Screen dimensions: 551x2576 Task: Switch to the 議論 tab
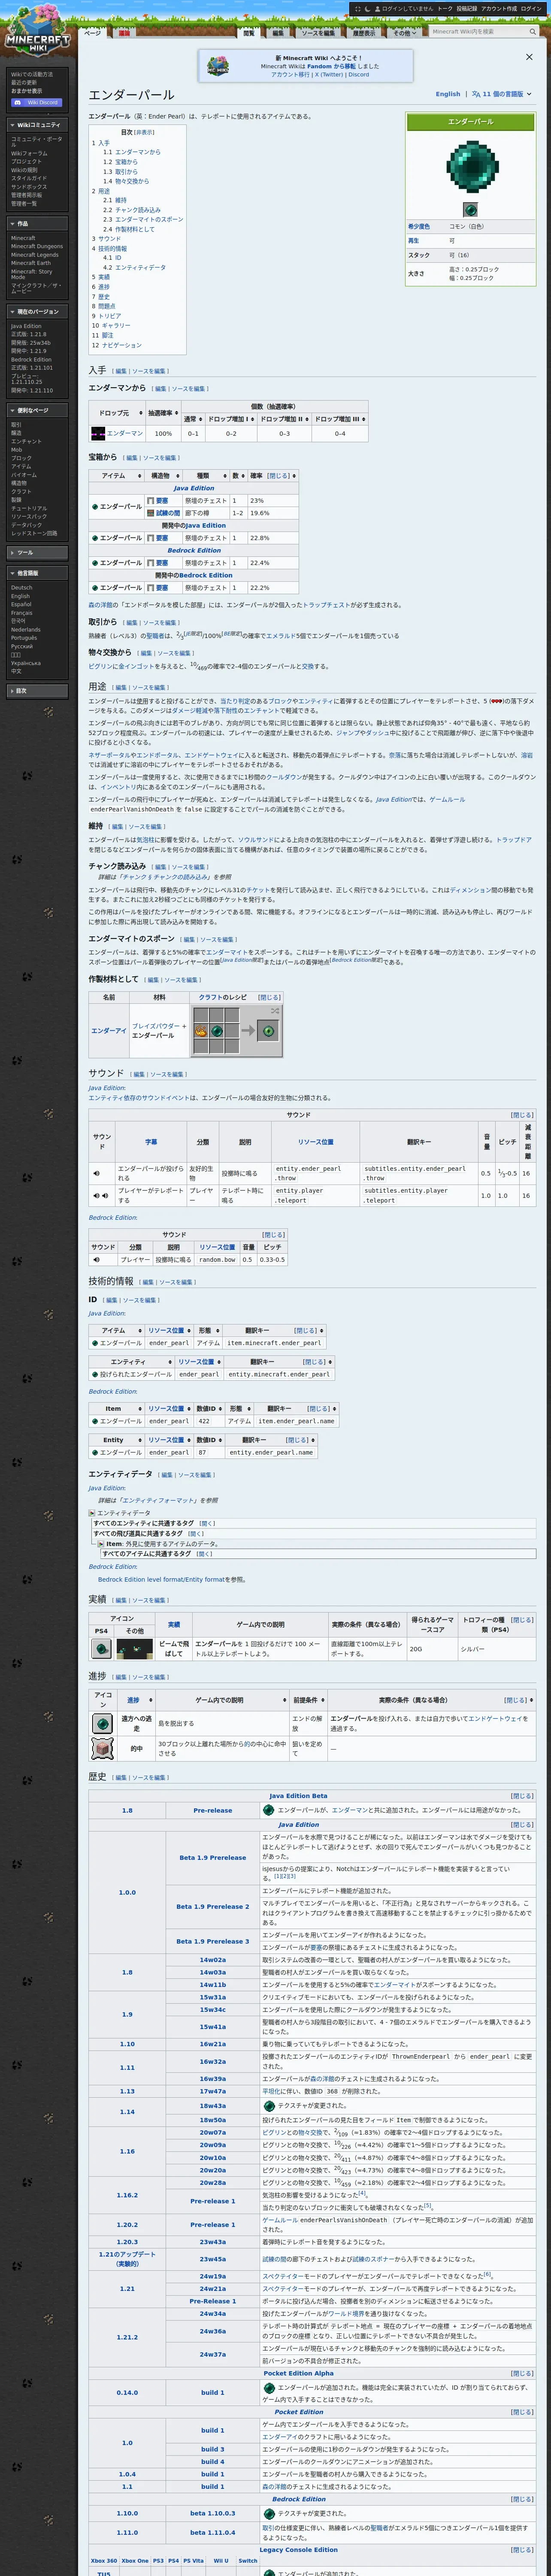pyautogui.click(x=125, y=32)
